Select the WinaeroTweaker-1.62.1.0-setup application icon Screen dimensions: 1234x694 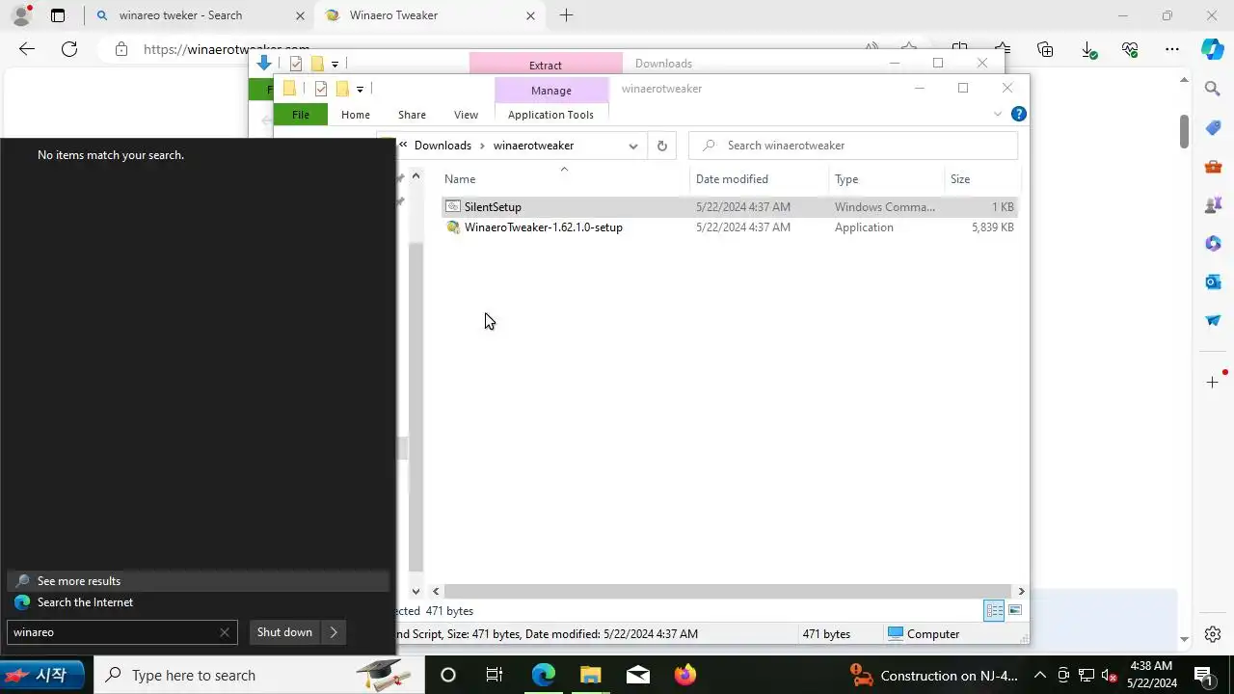pyautogui.click(x=453, y=227)
